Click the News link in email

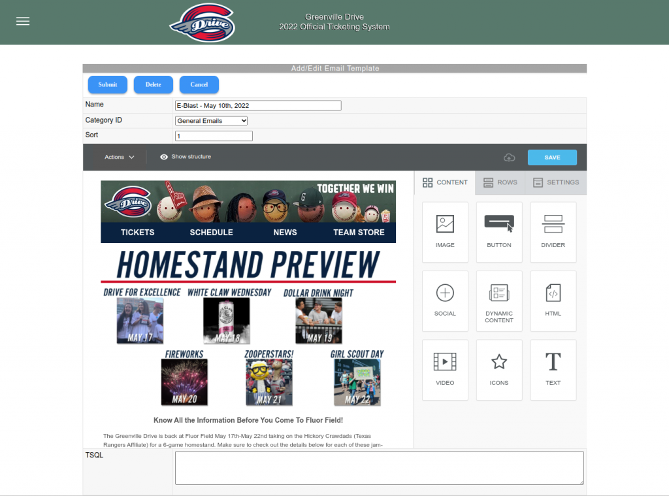point(285,232)
